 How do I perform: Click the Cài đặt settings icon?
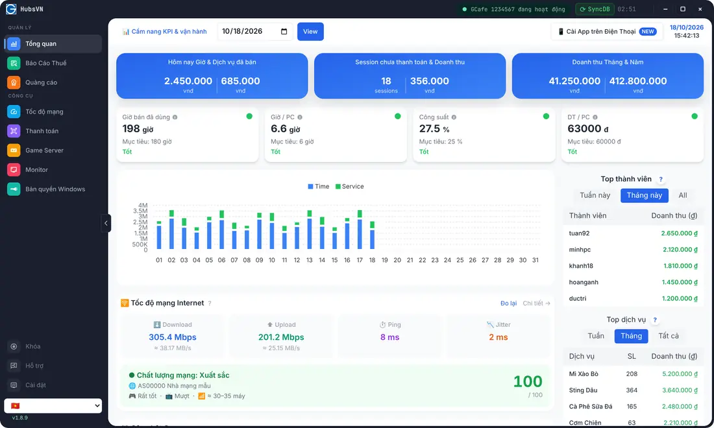click(x=14, y=385)
